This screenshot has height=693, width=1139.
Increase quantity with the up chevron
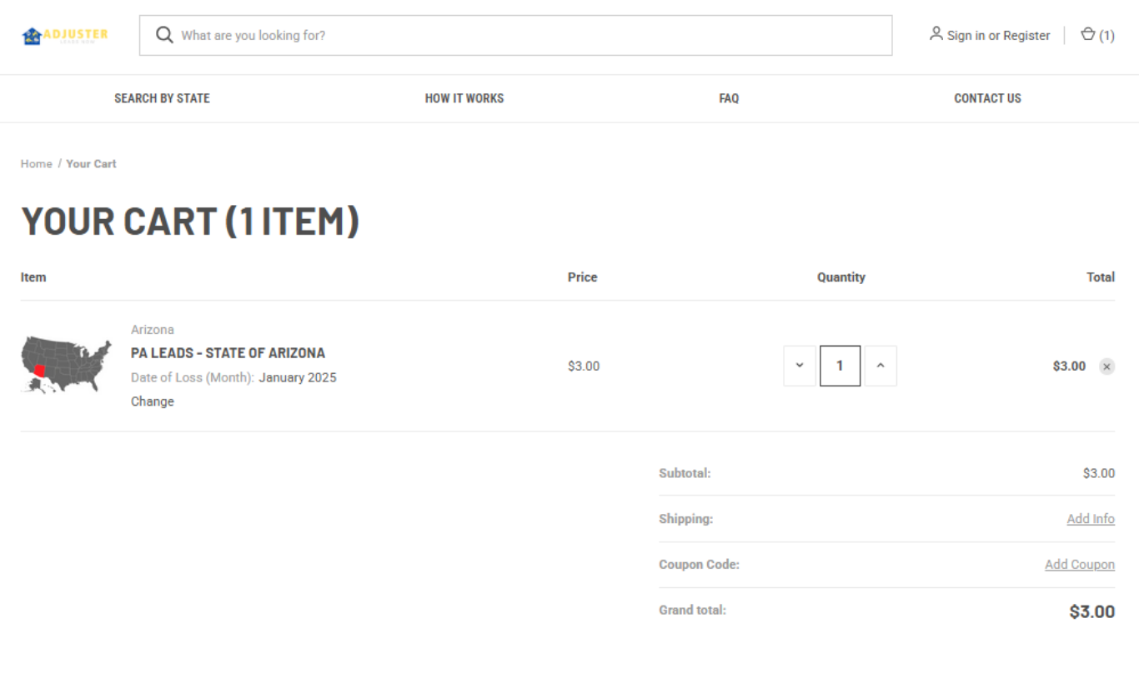click(881, 366)
